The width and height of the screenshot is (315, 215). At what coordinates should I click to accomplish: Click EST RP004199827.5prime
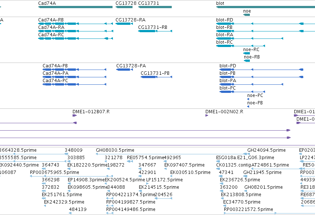tap(110, 206)
